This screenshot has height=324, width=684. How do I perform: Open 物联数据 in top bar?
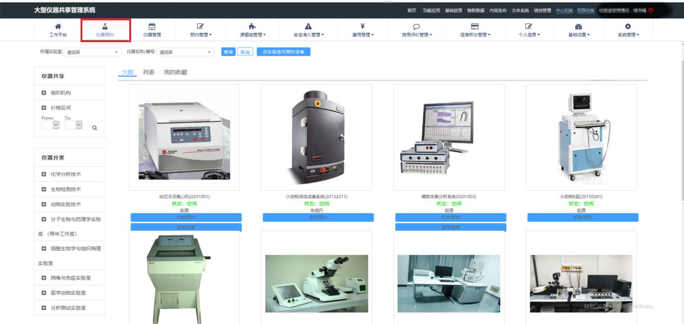476,11
